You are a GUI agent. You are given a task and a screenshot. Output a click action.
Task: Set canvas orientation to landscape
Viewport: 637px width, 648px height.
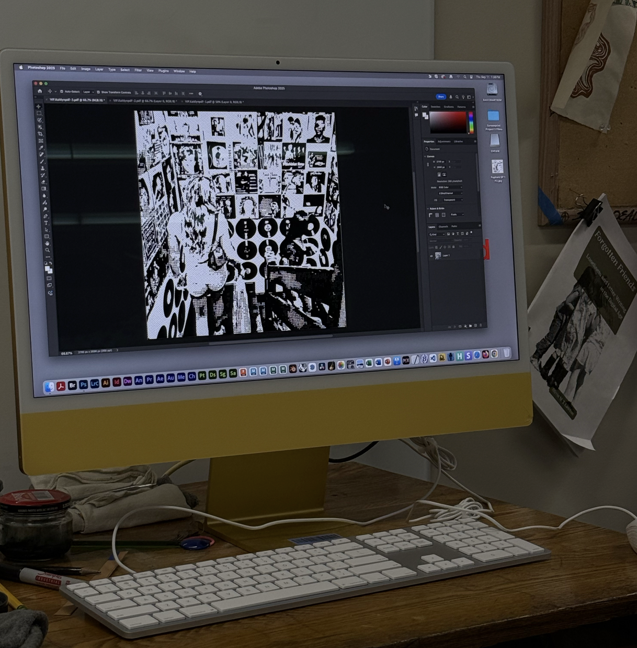tap(444, 174)
